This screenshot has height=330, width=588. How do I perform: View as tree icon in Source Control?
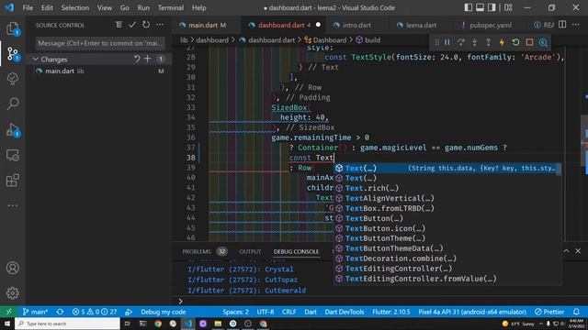point(119,25)
